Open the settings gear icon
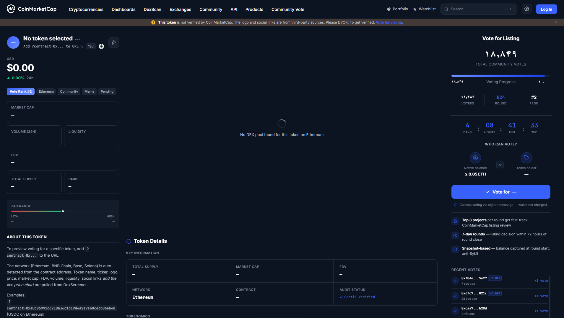This screenshot has height=318, width=564. 527,9
